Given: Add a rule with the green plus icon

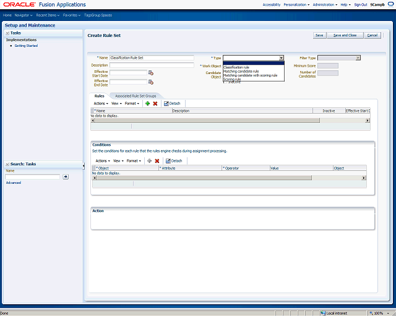Looking at the screenshot, I should (x=148, y=103).
